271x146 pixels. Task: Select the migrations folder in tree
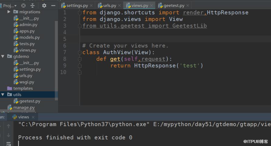tap(30, 12)
